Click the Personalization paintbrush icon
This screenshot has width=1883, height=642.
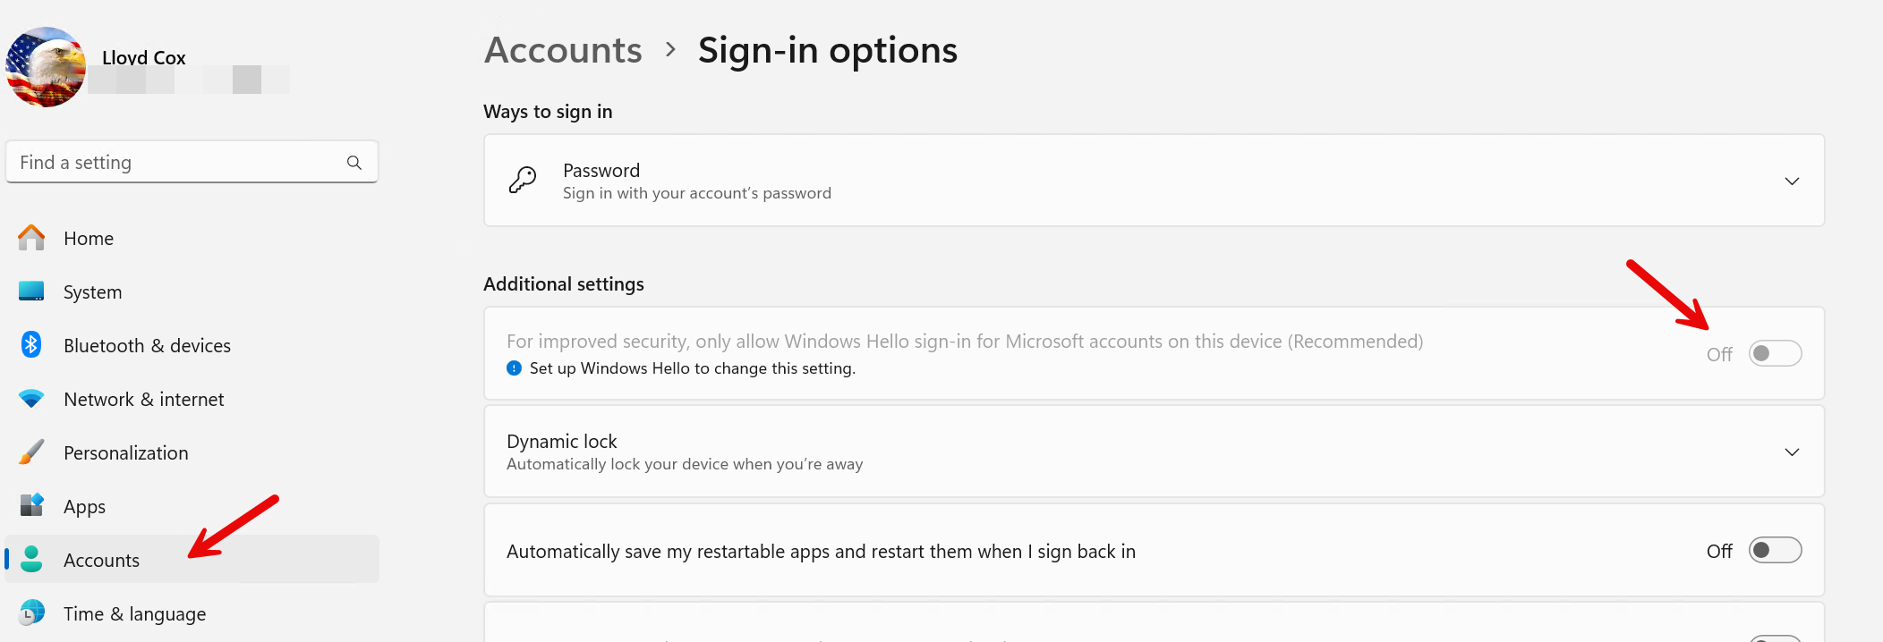coord(31,452)
